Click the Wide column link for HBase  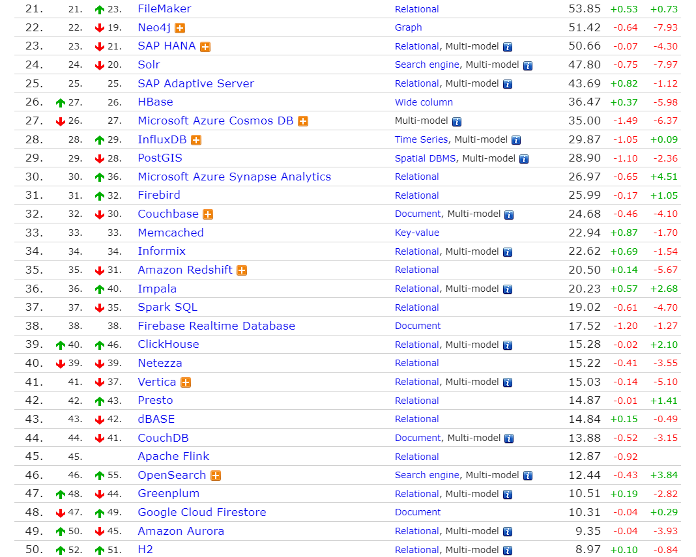(x=424, y=102)
